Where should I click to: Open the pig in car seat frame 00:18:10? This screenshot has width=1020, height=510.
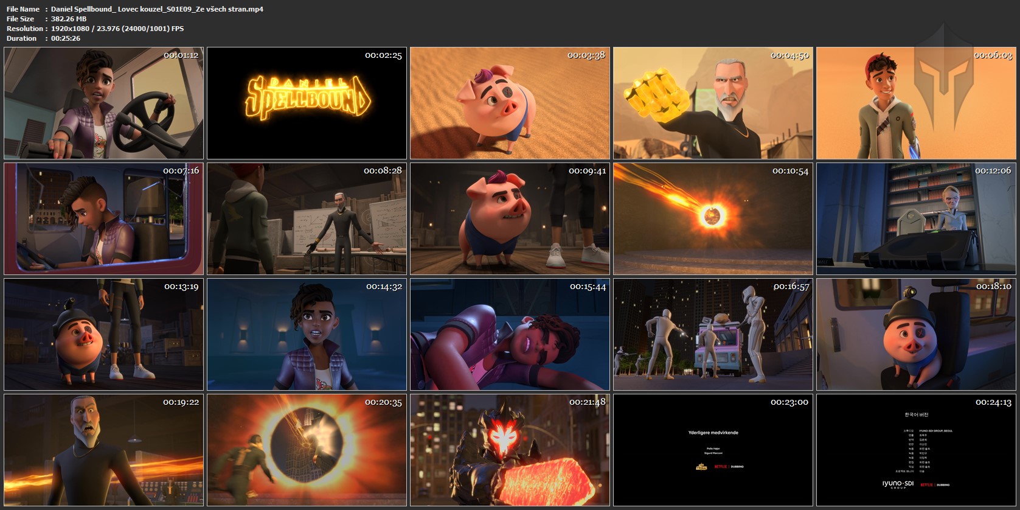[x=916, y=334]
